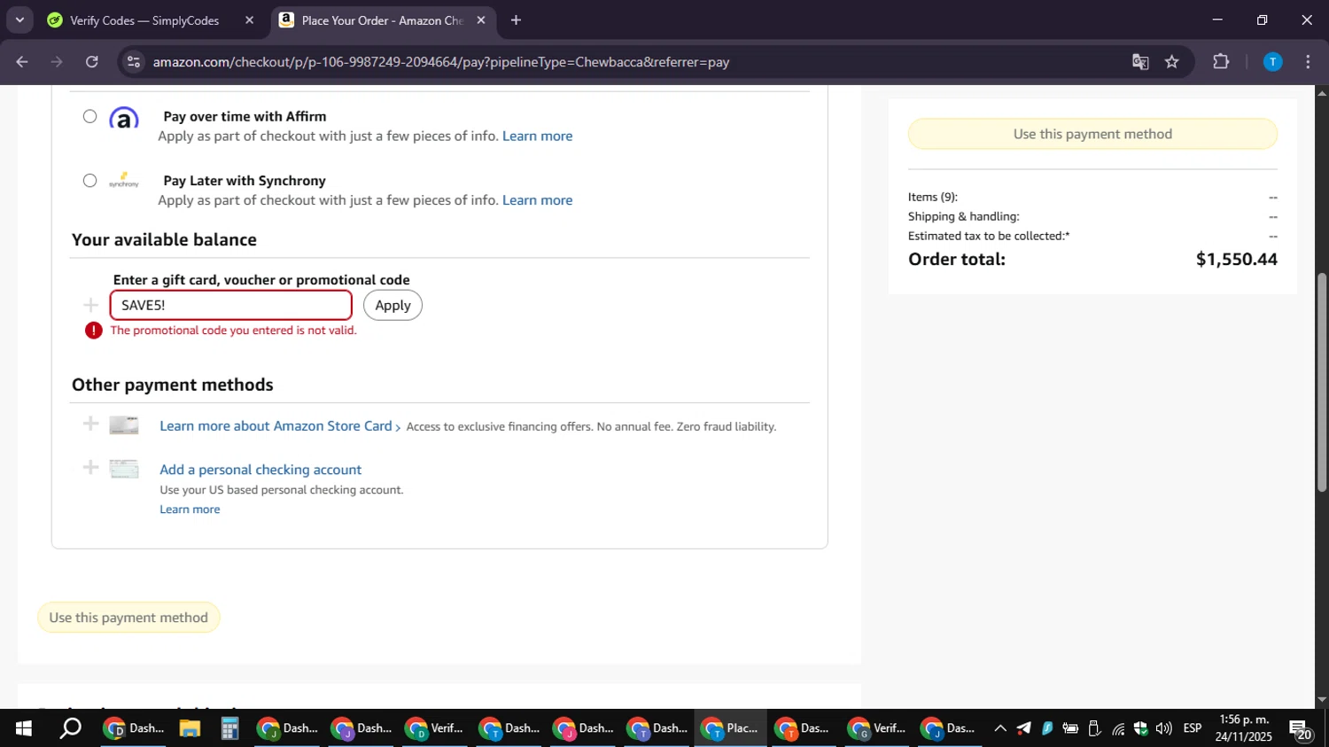Open File Explorer from the taskbar
Screen dimensions: 1329x747
click(190, 728)
